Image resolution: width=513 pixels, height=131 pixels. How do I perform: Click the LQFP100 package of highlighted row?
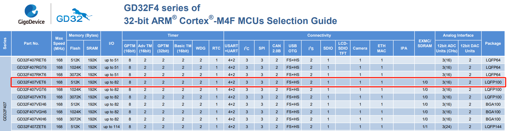(493, 82)
